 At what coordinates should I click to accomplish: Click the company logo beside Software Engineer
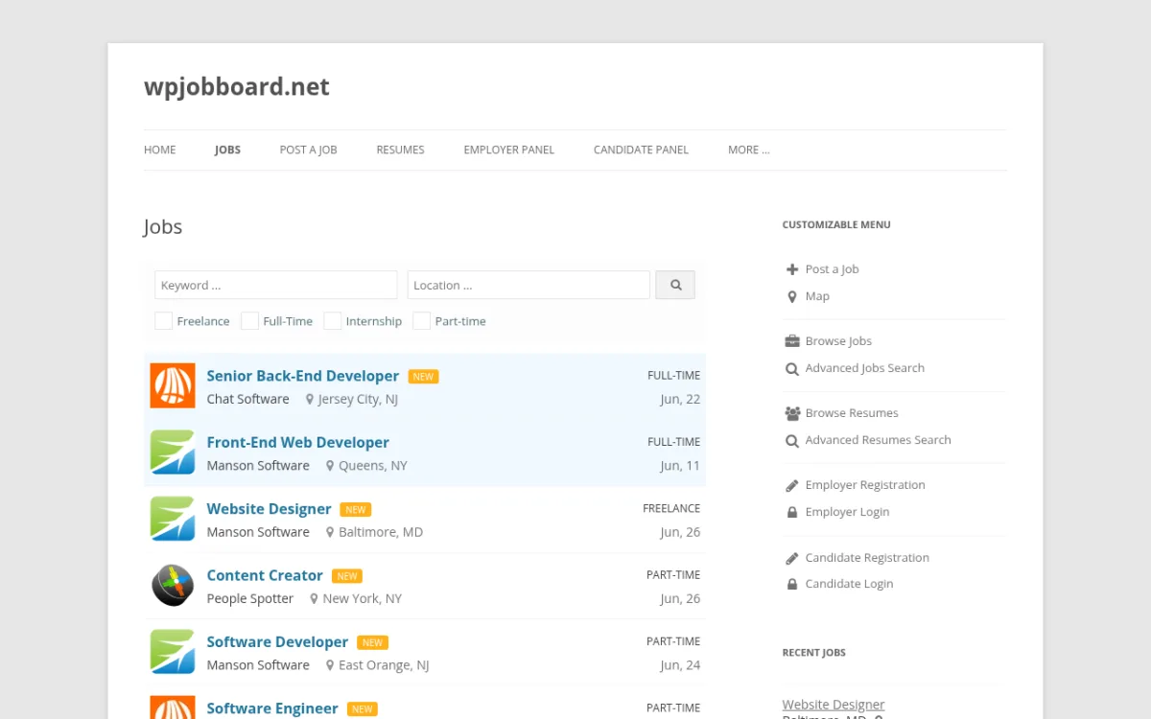point(173,707)
